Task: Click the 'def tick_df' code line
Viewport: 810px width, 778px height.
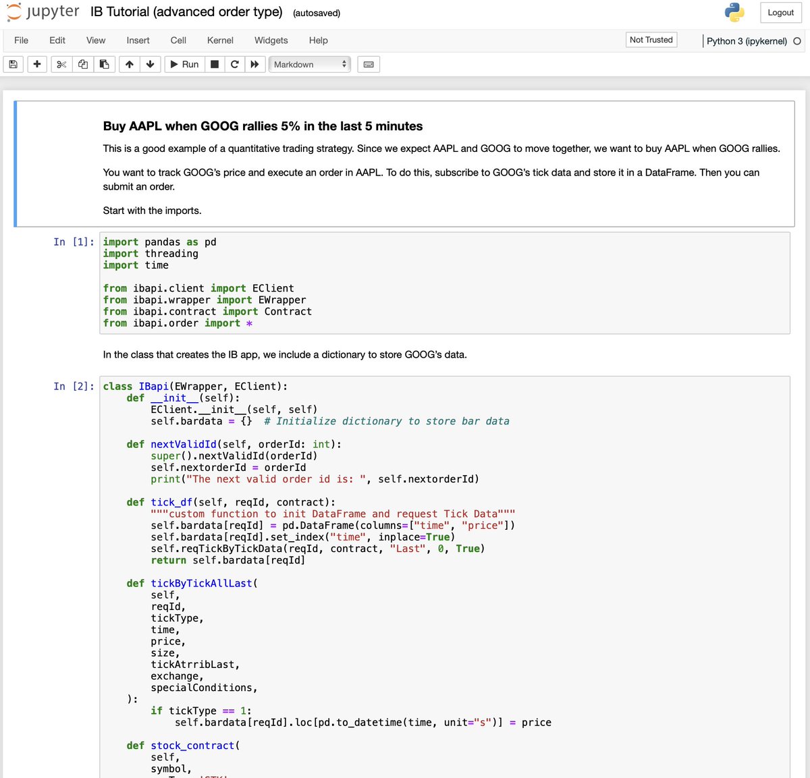Action: coord(231,502)
